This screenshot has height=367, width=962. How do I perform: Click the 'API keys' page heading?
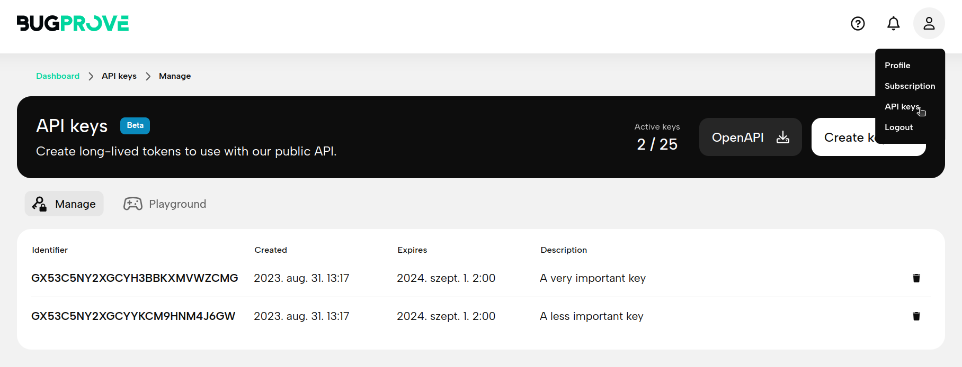point(72,126)
